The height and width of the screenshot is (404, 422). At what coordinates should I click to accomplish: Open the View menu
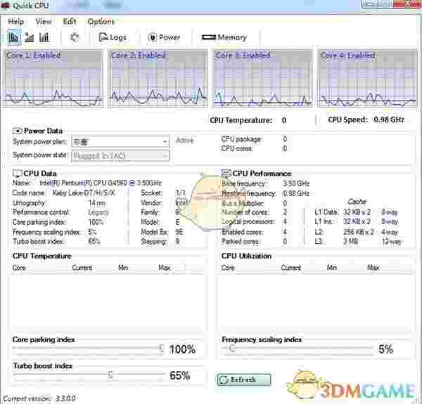click(44, 22)
